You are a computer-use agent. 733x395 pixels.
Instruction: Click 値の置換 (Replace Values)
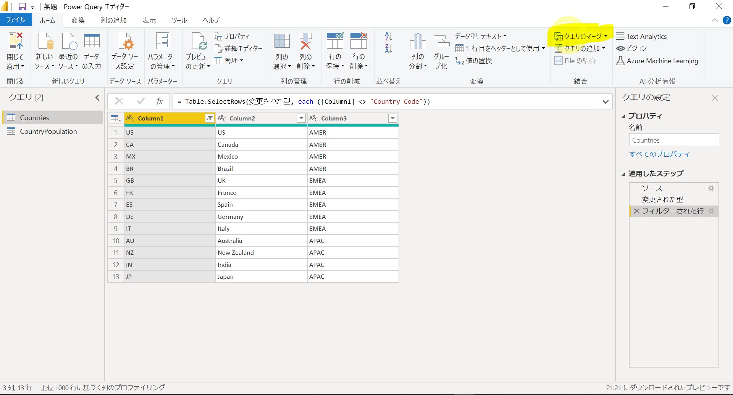[473, 61]
